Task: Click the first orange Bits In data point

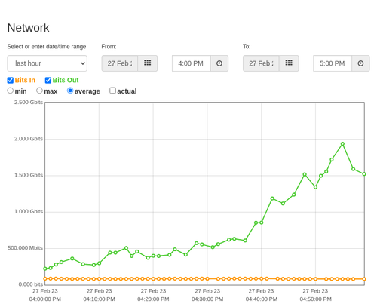Action: [45, 278]
